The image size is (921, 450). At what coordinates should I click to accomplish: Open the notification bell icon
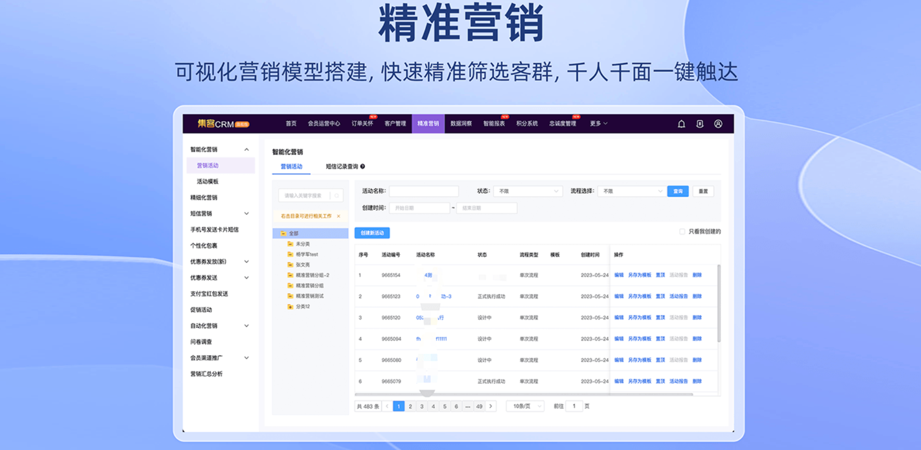click(x=681, y=124)
